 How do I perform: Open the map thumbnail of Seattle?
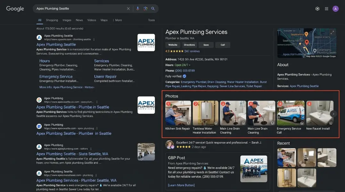pos(307,43)
